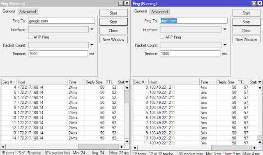Click scroll up arrow in google.com results list
This screenshot has height=155, width=263.
(127, 88)
